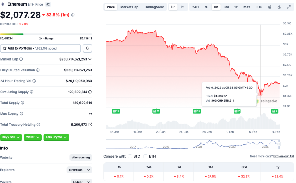This screenshot has width=296, height=183.
Task: Toggle LOG scale for the chart
Action: click(259, 7)
